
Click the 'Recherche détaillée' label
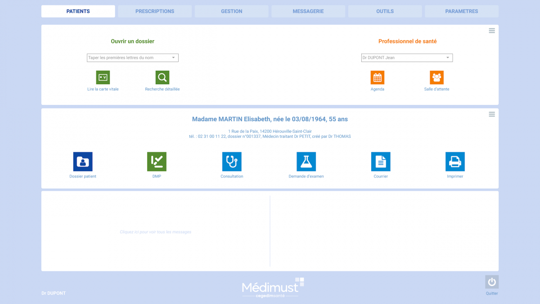pos(162,89)
